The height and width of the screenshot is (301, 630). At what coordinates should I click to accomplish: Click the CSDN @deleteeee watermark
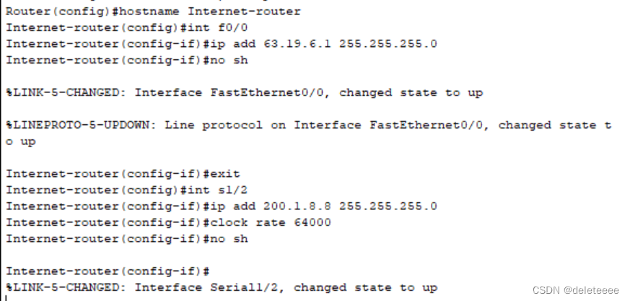[575, 289]
